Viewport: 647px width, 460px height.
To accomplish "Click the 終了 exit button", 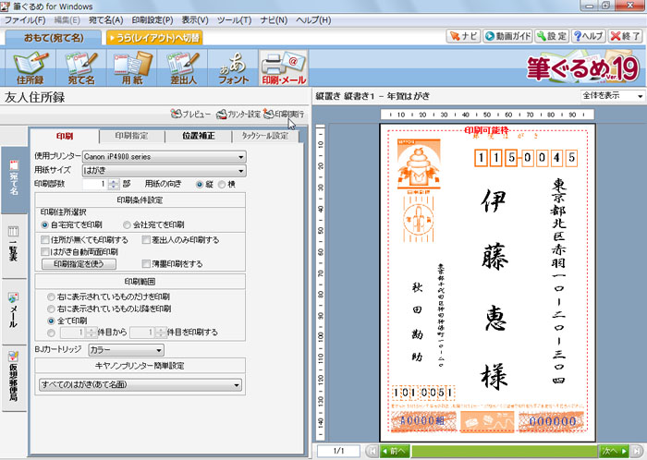I will click(x=625, y=36).
